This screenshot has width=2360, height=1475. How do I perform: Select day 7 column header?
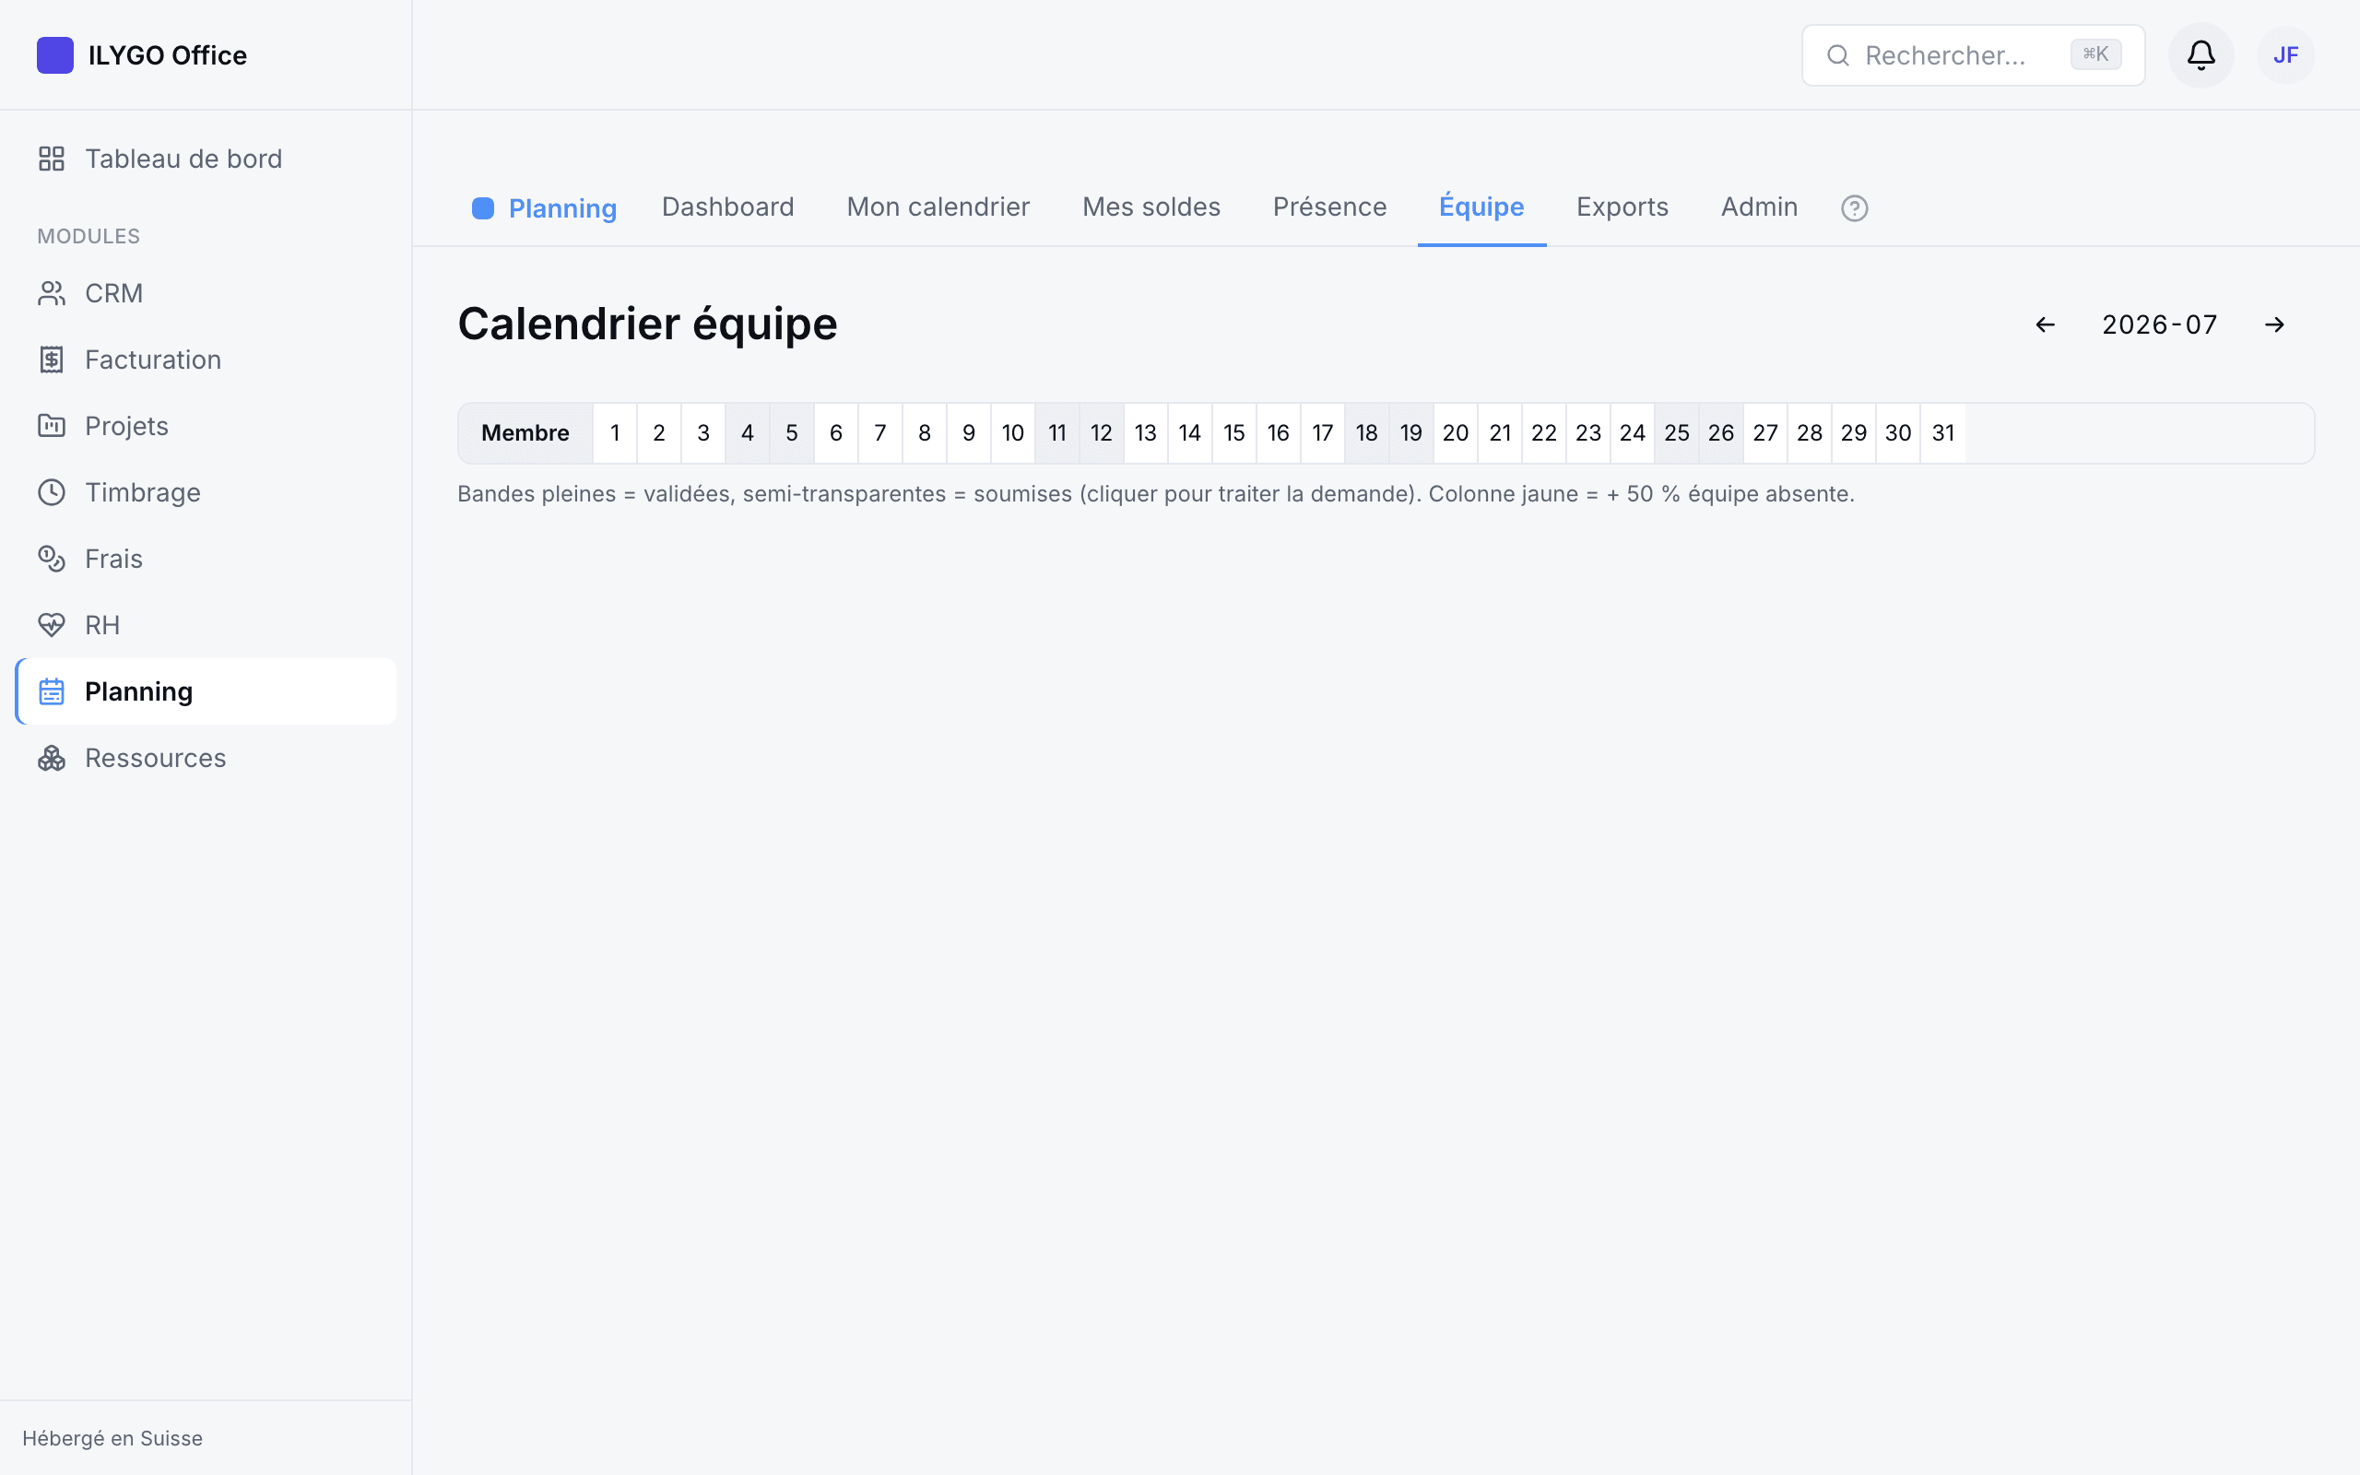tap(879, 432)
